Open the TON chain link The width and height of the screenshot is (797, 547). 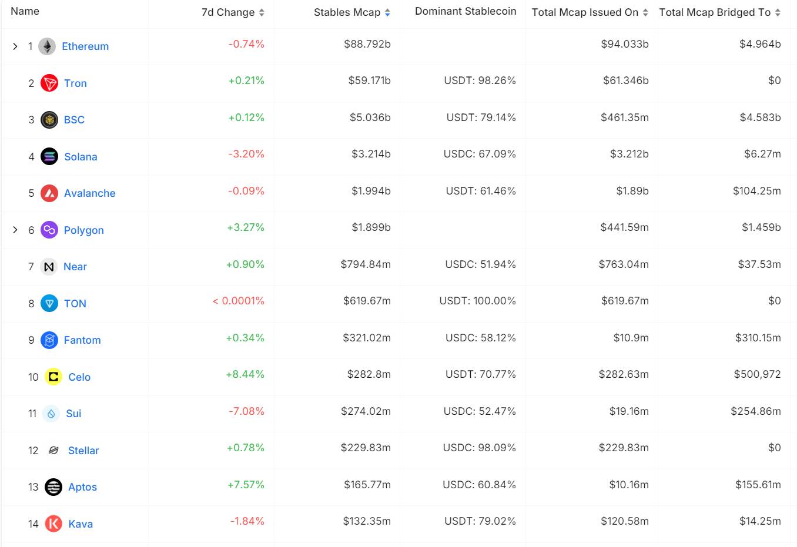(75, 304)
